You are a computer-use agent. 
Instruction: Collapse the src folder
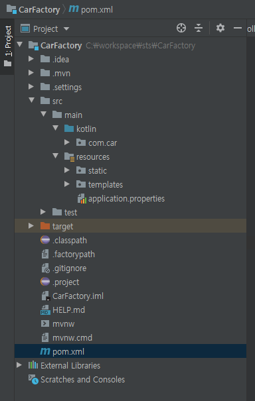pos(31,101)
